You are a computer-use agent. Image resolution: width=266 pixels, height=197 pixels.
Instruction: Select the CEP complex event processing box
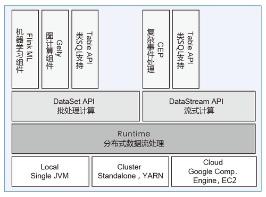click(156, 49)
